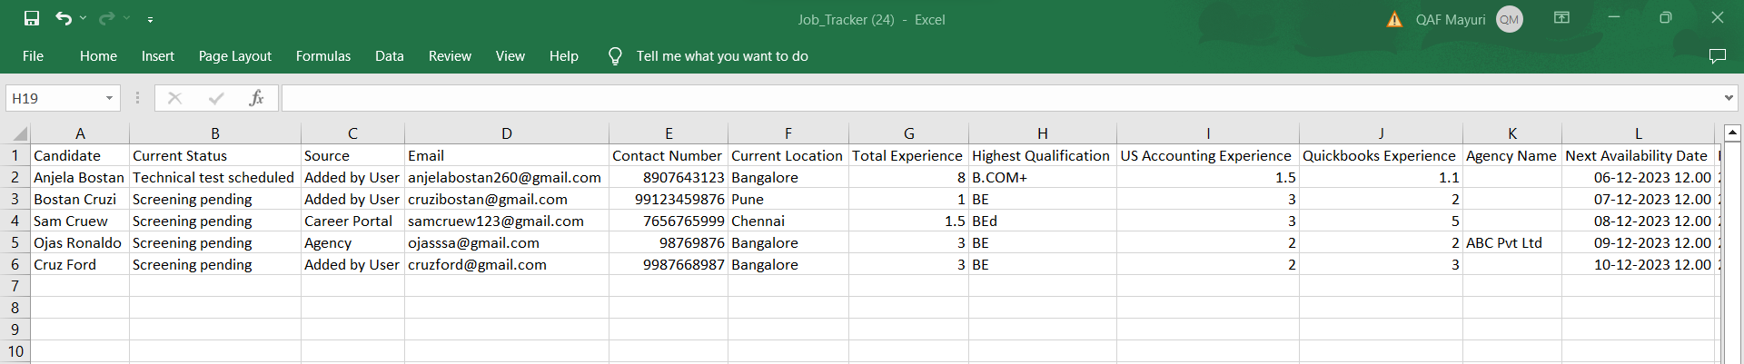Expand the formula bar with its chevron
Image resolution: width=1744 pixels, height=364 pixels.
pyautogui.click(x=1728, y=98)
